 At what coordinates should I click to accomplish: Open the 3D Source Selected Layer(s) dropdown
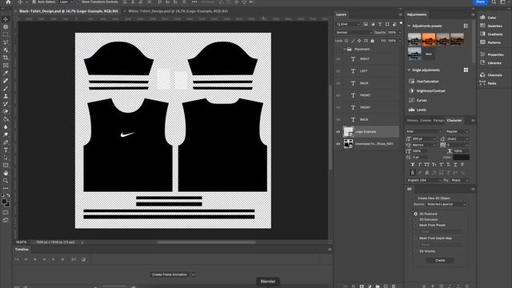[x=446, y=204]
